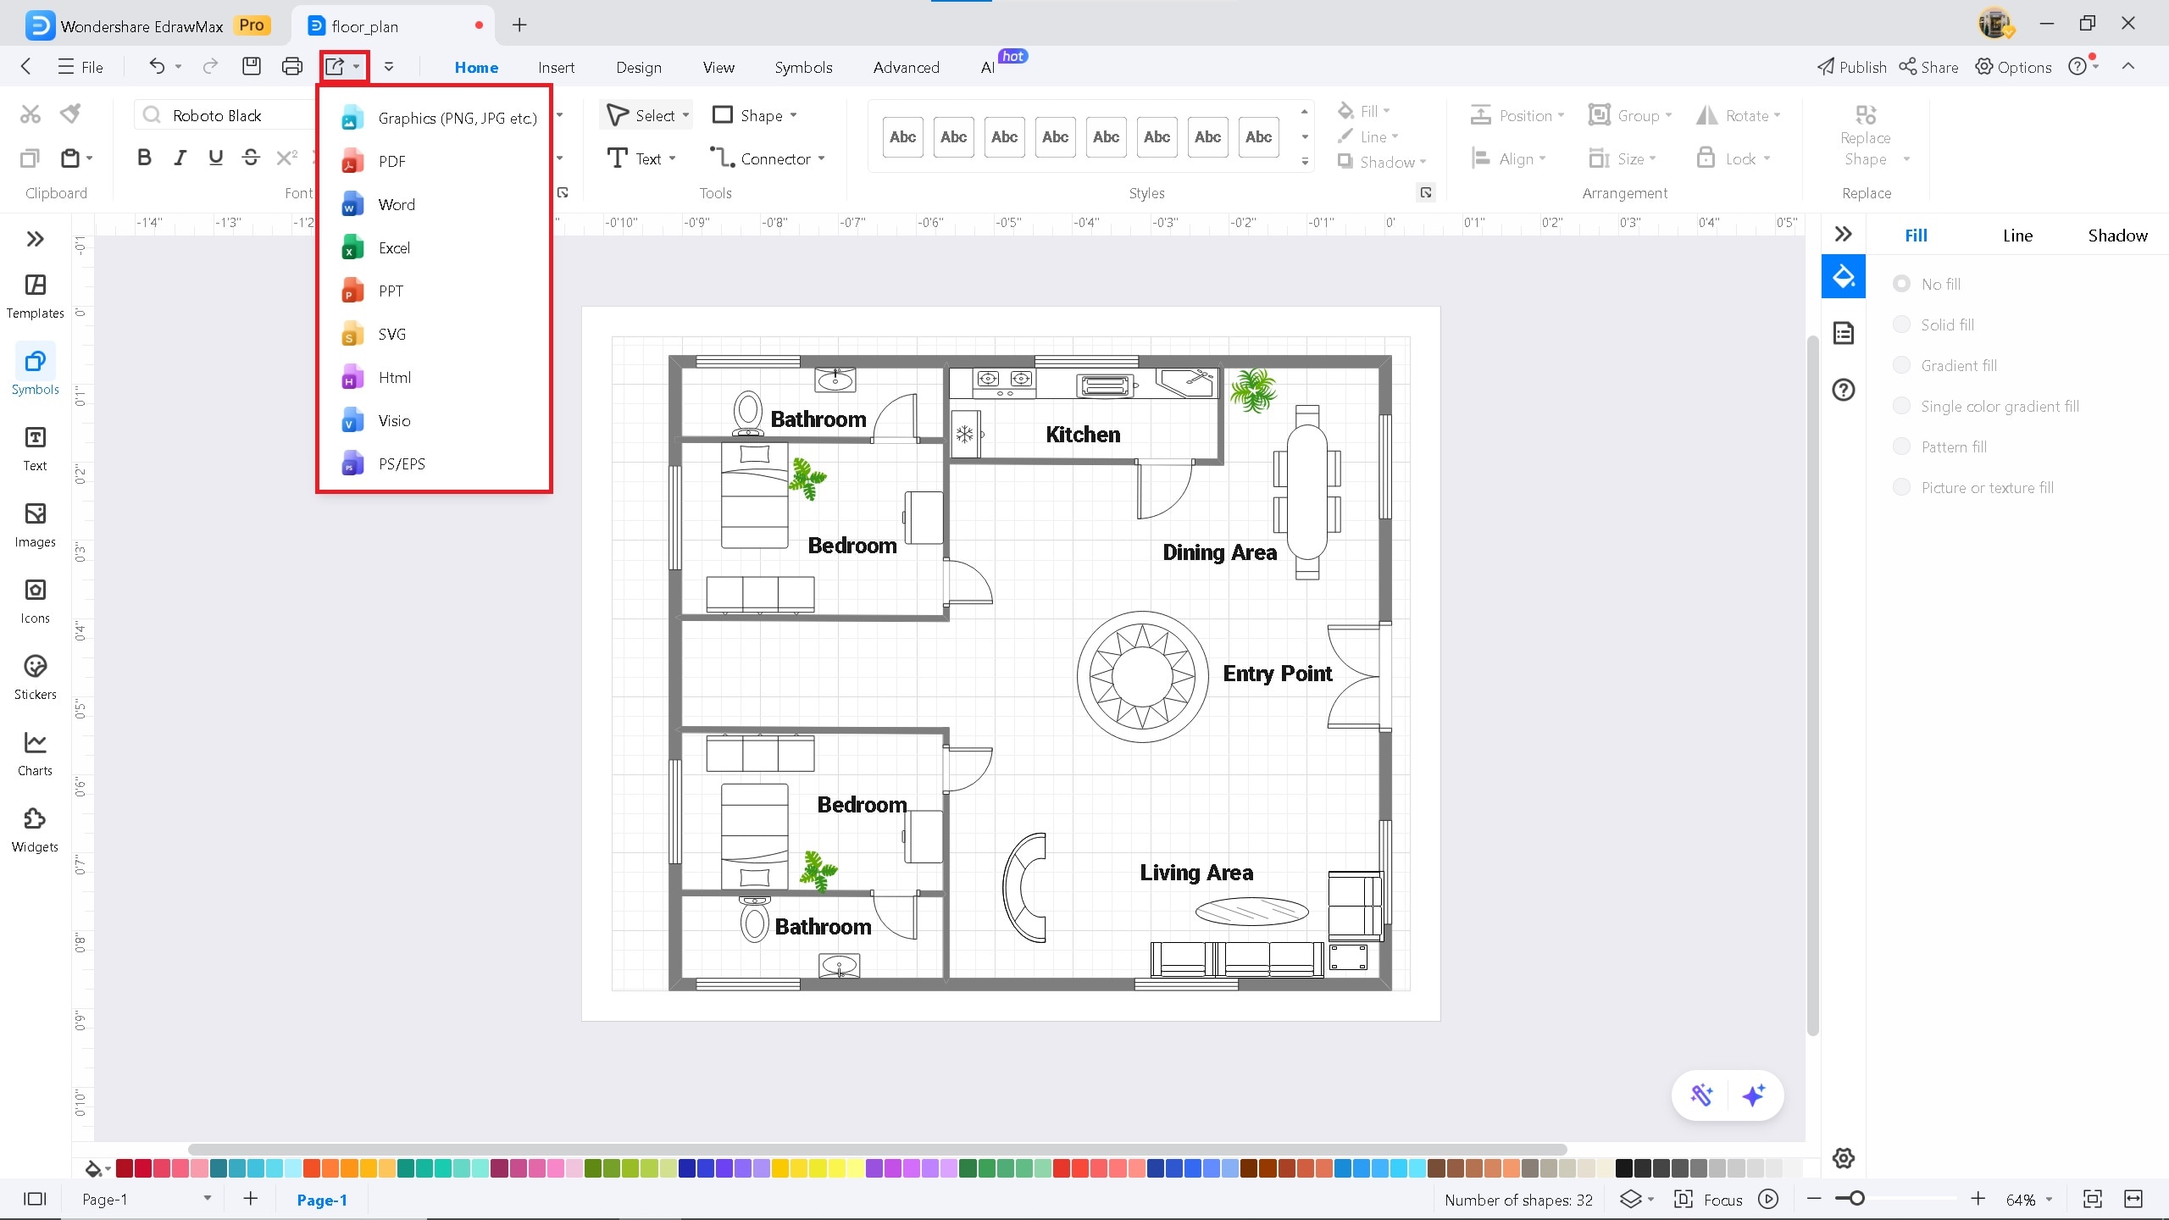The height and width of the screenshot is (1220, 2169).
Task: Click the Format Painter icon
Action: tap(71, 114)
